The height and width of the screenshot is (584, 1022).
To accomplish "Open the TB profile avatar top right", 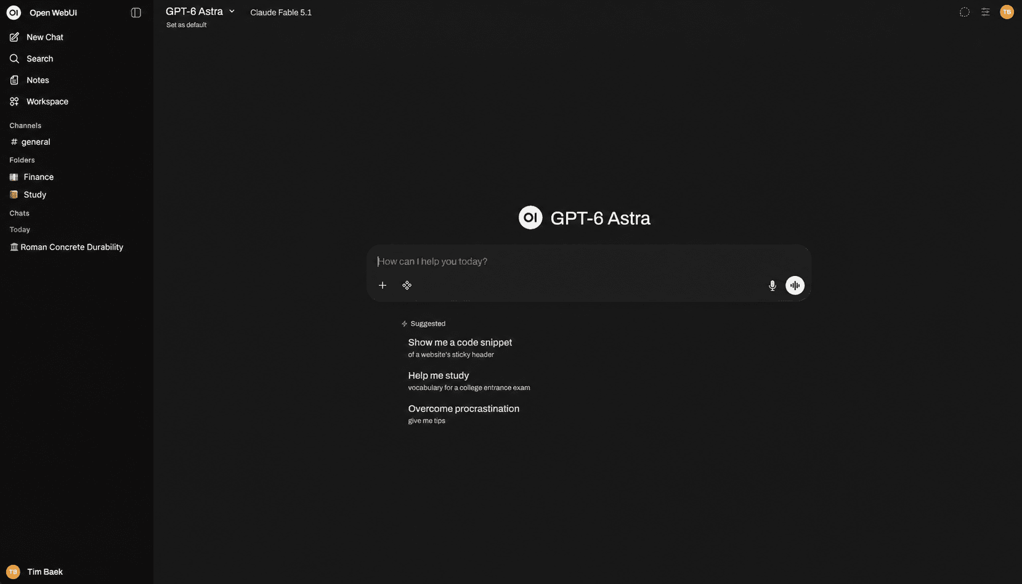I will (1007, 12).
